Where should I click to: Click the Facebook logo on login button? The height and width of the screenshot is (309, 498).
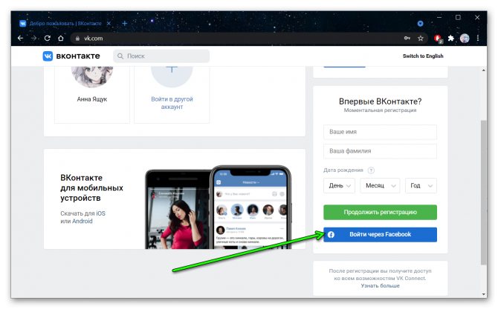(331, 235)
